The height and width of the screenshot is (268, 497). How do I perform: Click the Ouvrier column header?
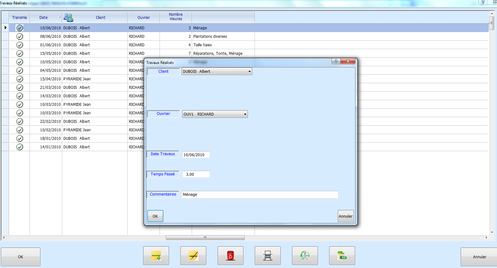(x=143, y=18)
